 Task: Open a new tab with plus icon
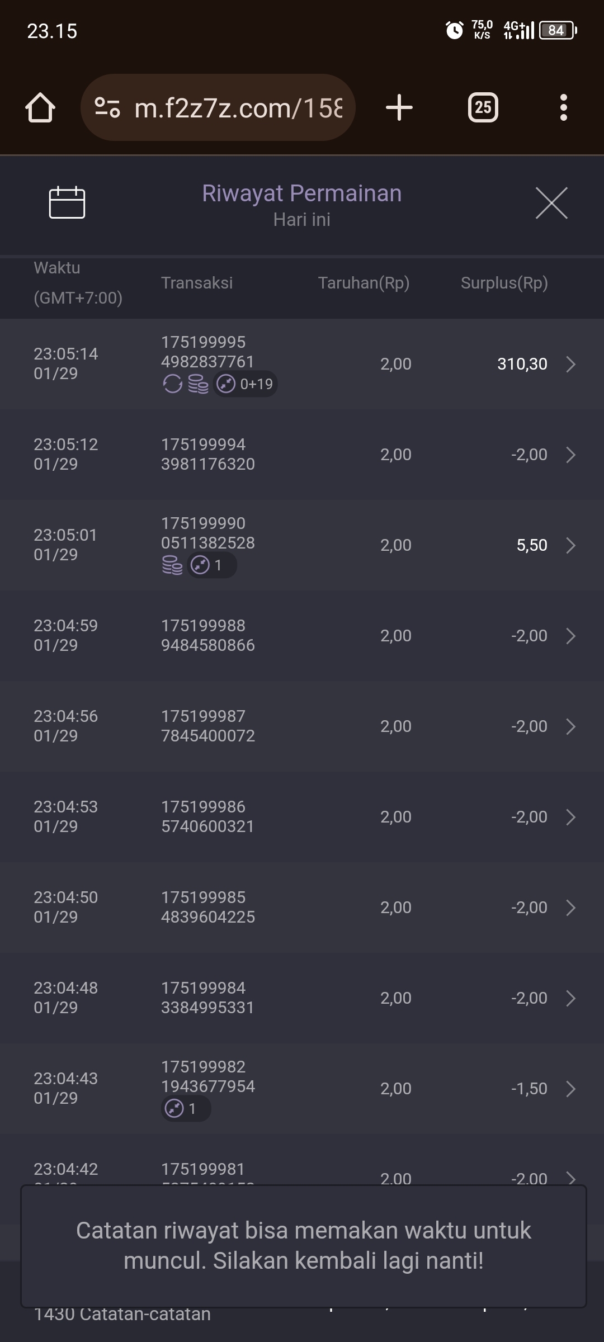point(399,107)
